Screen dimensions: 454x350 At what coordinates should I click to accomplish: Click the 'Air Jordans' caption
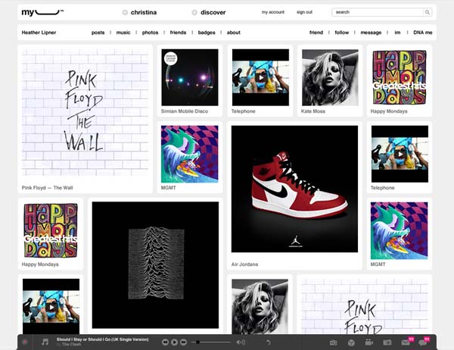244,264
